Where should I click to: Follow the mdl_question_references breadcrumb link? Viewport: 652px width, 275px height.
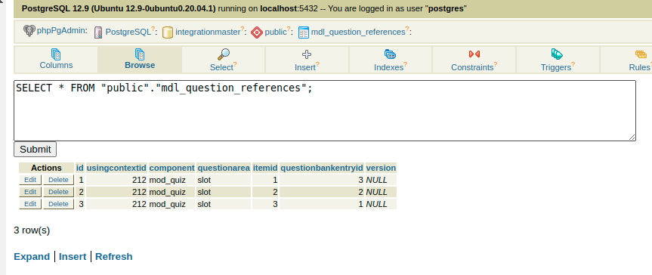click(358, 32)
